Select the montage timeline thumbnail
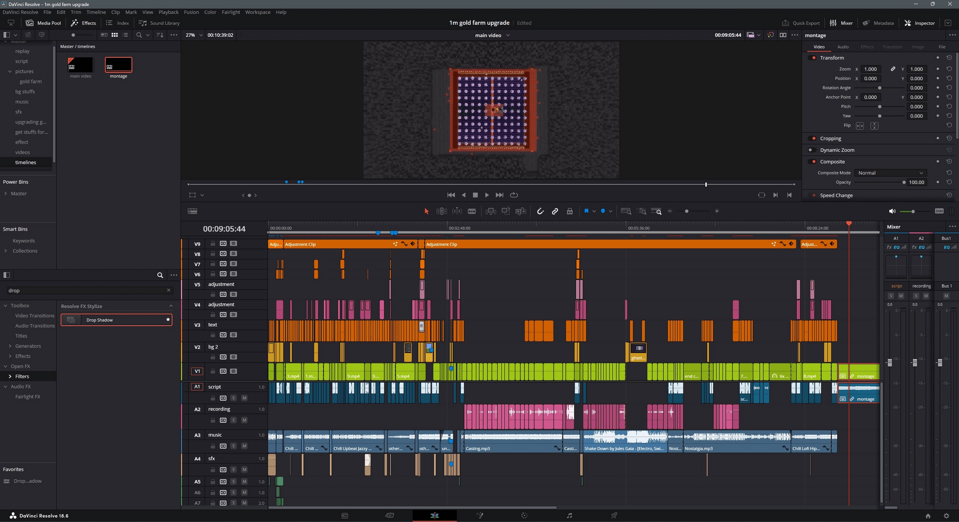The height and width of the screenshot is (522, 959). pos(118,65)
